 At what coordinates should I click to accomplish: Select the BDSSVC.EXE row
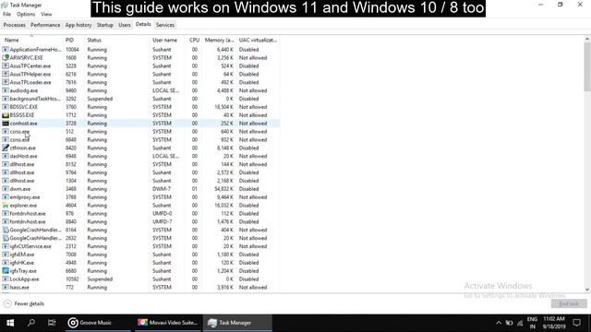coord(140,107)
